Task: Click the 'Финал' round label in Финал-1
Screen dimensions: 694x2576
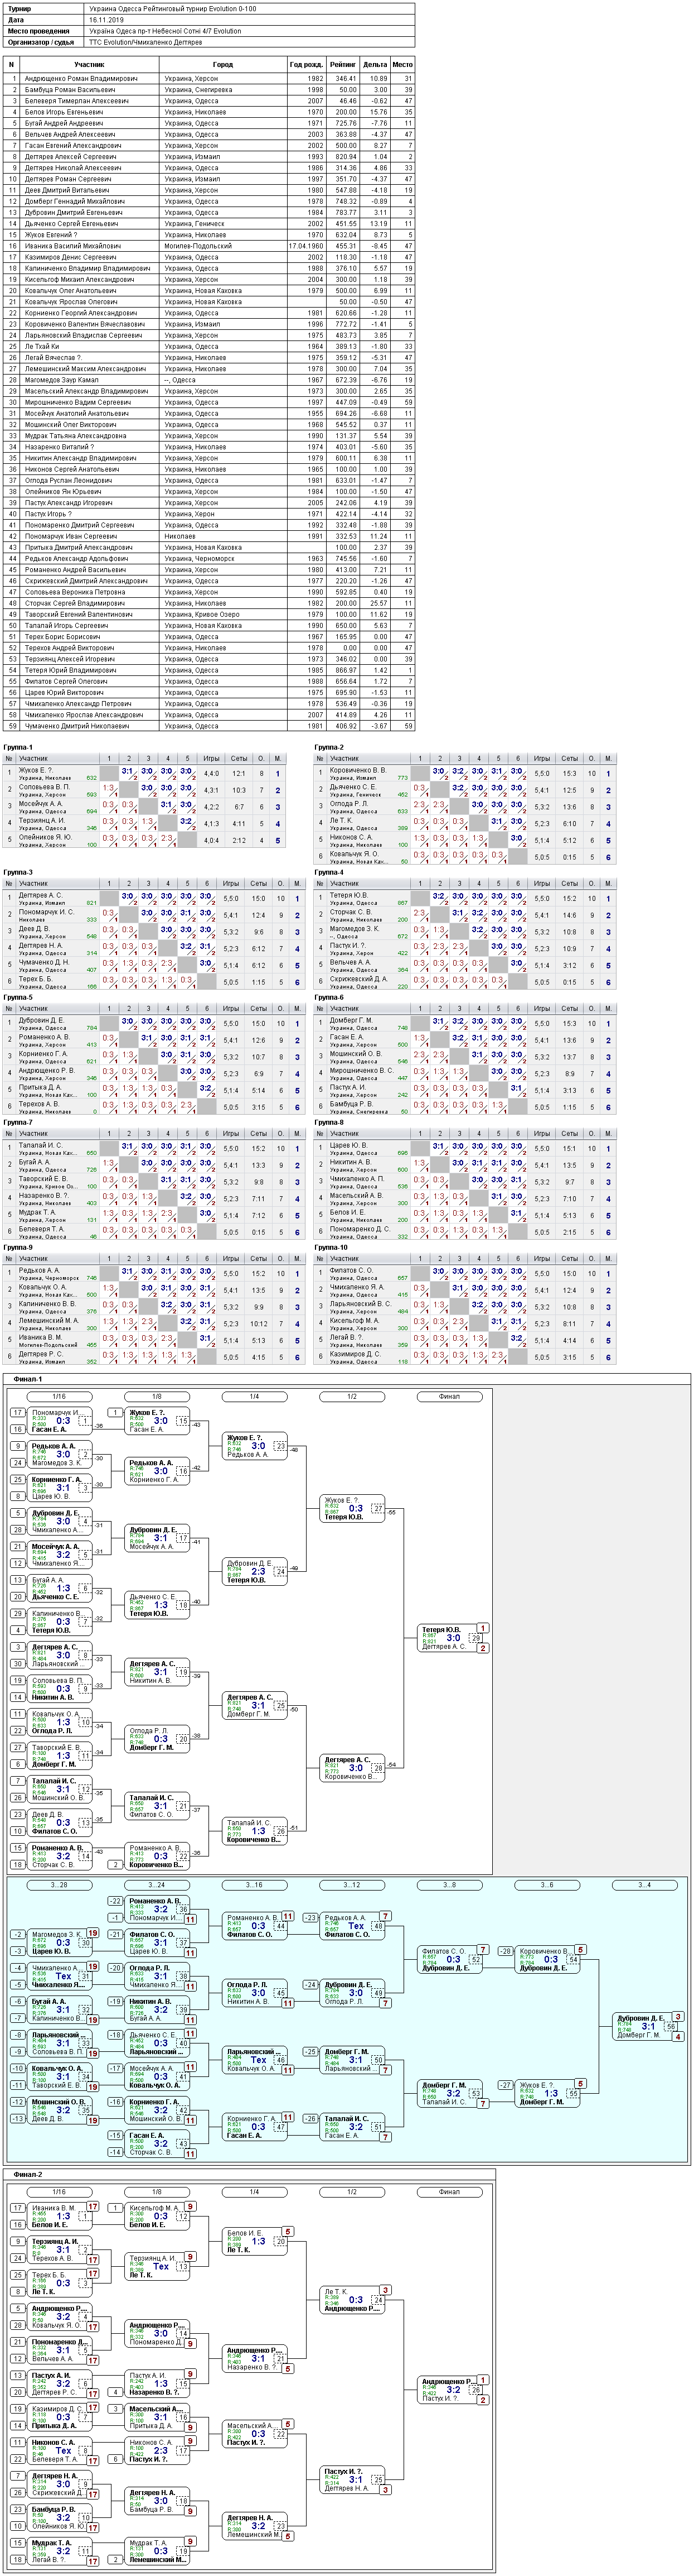Action: click(x=449, y=1396)
